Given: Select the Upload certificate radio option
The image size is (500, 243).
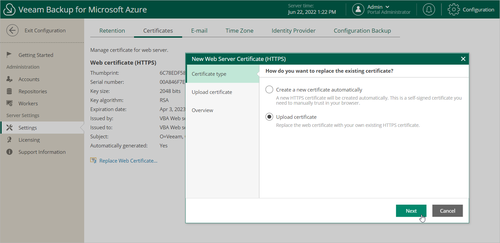Looking at the screenshot, I should (x=269, y=117).
